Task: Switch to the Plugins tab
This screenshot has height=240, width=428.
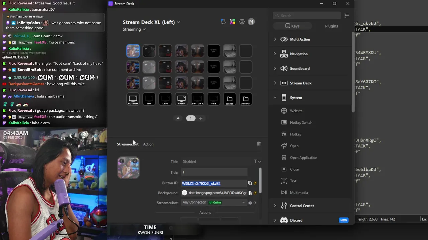Action: point(331,26)
